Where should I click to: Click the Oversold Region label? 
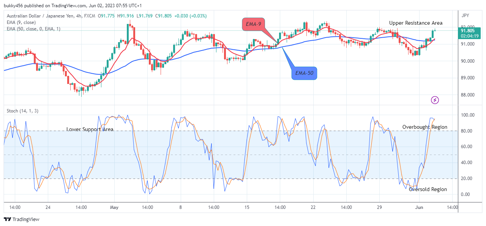(428, 189)
